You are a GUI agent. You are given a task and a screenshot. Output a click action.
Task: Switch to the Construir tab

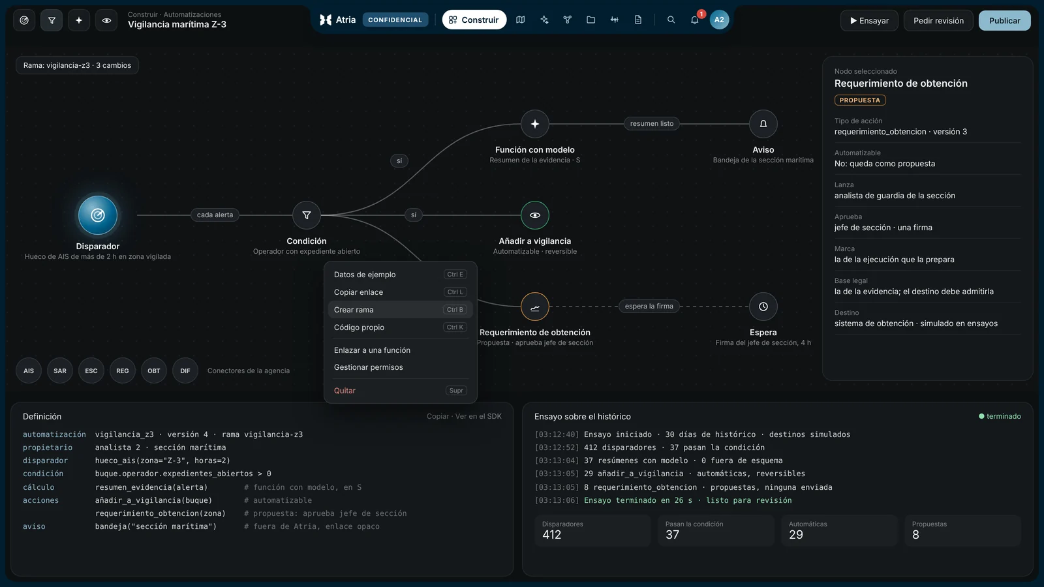tap(474, 20)
